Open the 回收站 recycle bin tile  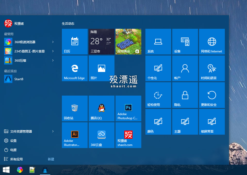click(x=75, y=108)
